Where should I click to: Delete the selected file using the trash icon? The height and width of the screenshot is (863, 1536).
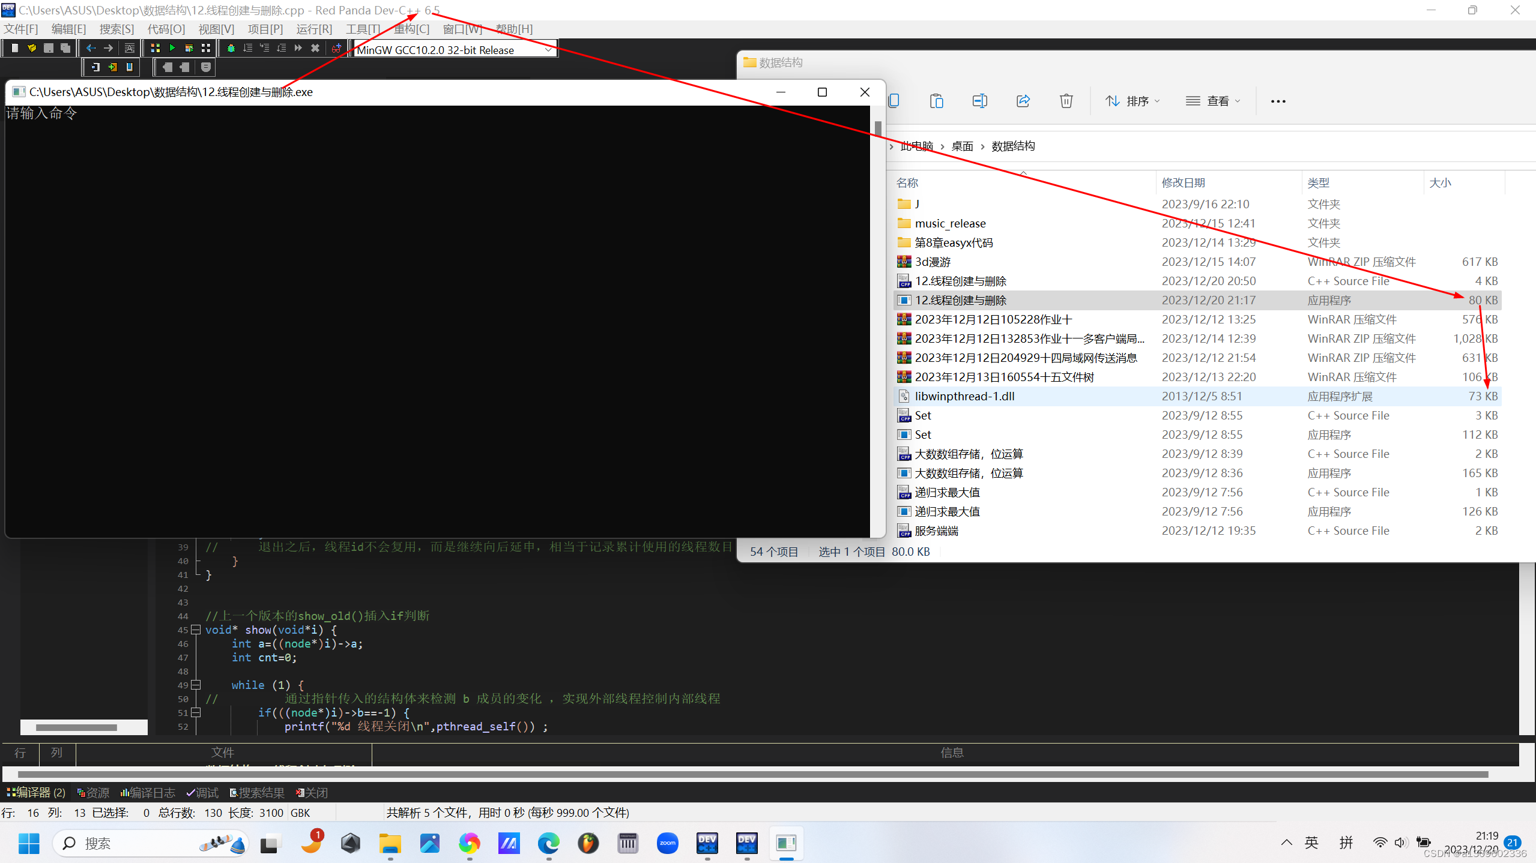tap(1065, 100)
